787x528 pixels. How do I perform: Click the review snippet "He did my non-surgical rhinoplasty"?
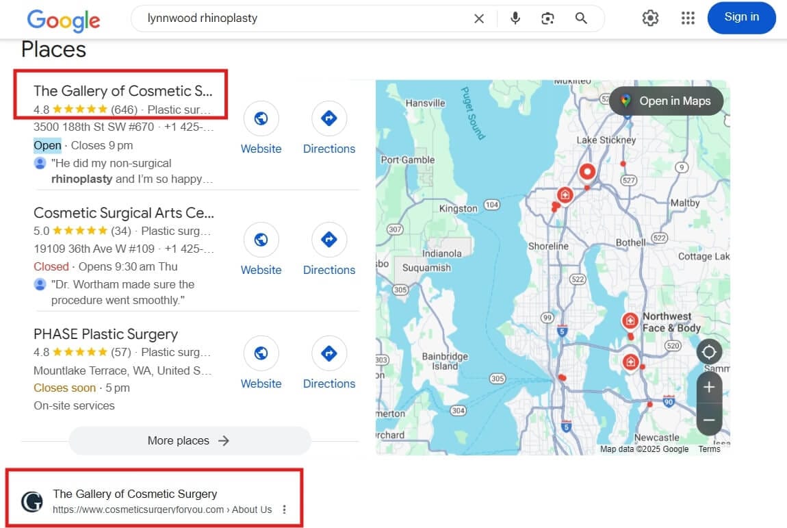(x=132, y=171)
